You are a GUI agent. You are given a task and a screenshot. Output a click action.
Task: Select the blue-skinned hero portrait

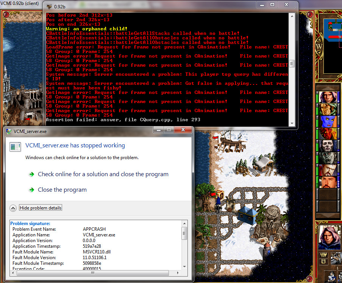coord(328,122)
